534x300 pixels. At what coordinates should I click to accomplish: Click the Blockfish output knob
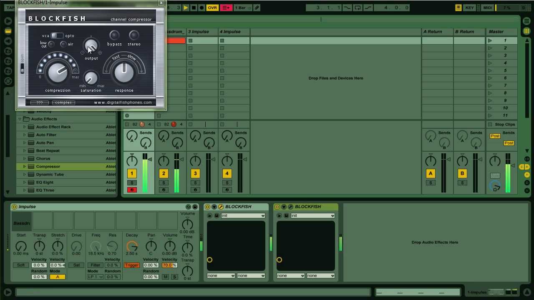click(x=91, y=46)
